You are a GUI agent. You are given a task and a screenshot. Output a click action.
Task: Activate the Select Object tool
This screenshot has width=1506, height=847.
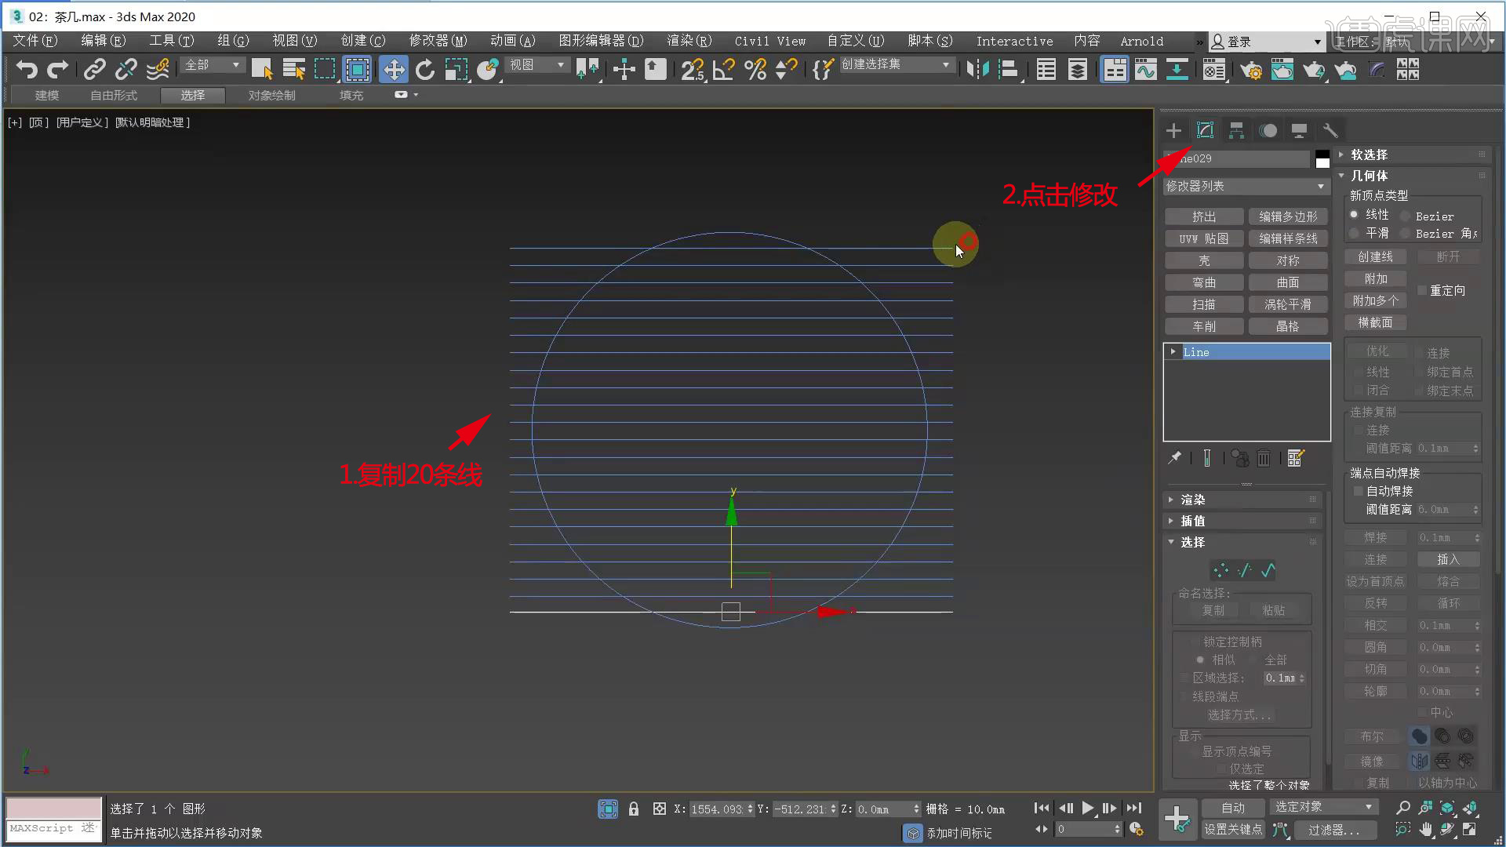262,70
